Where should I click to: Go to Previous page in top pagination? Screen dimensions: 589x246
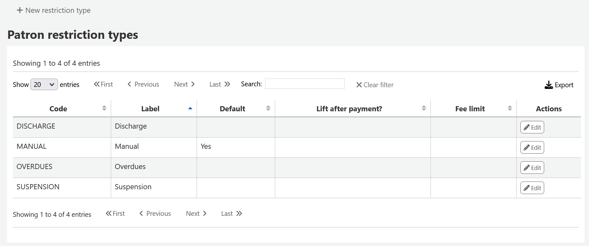pyautogui.click(x=143, y=84)
